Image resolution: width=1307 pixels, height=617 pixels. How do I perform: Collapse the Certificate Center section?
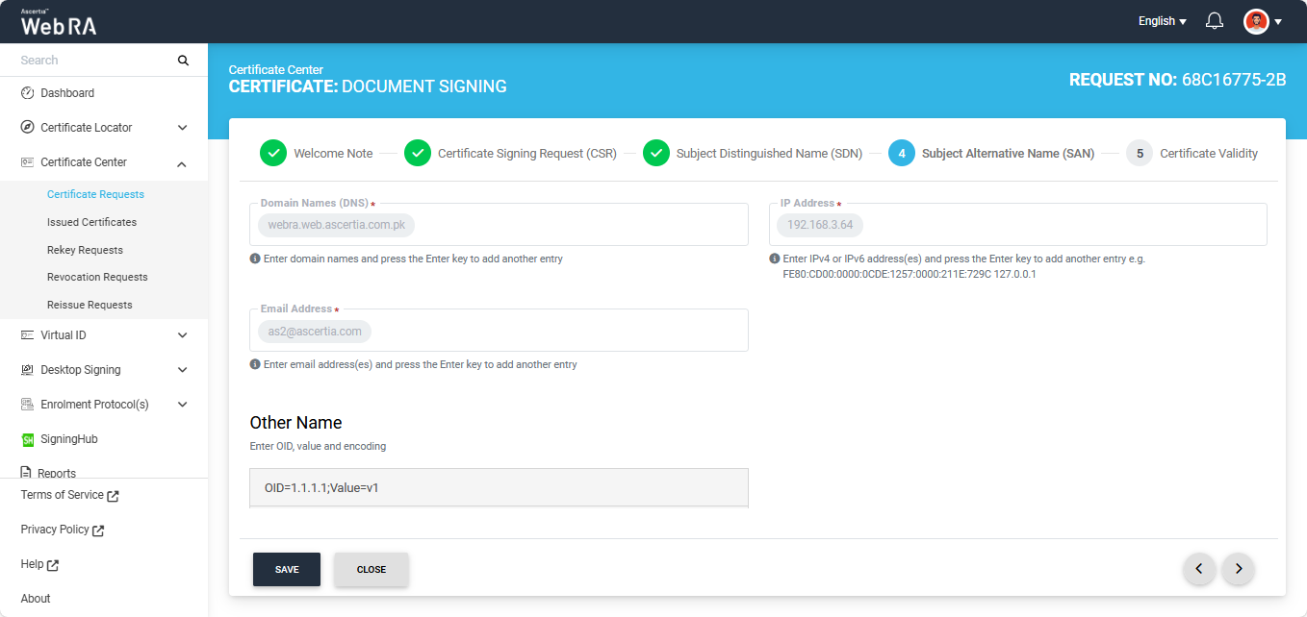tap(182, 163)
